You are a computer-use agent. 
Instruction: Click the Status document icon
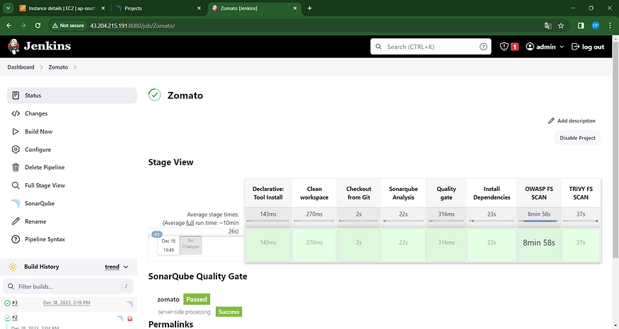16,96
